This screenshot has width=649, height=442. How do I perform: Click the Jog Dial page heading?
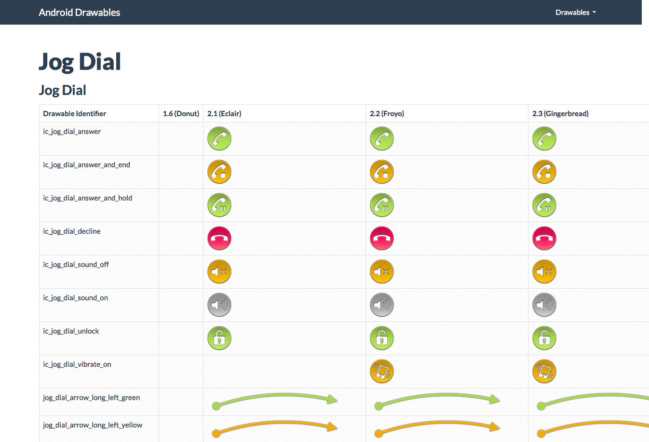[x=80, y=62]
